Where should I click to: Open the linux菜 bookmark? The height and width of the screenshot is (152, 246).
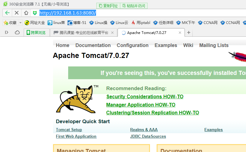[x=56, y=23]
